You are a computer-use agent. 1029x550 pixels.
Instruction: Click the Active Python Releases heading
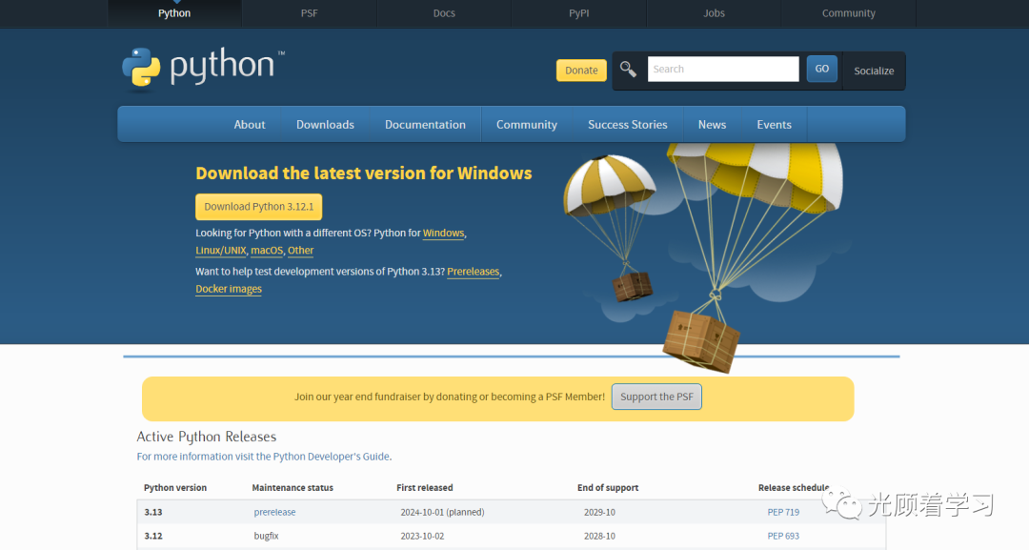point(206,438)
